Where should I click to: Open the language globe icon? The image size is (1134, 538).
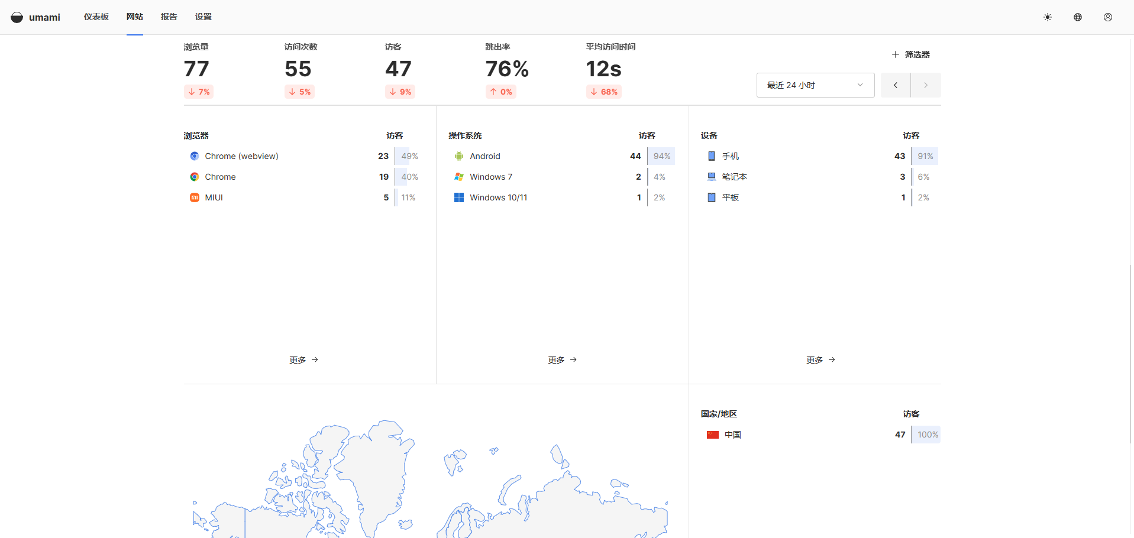tap(1077, 17)
